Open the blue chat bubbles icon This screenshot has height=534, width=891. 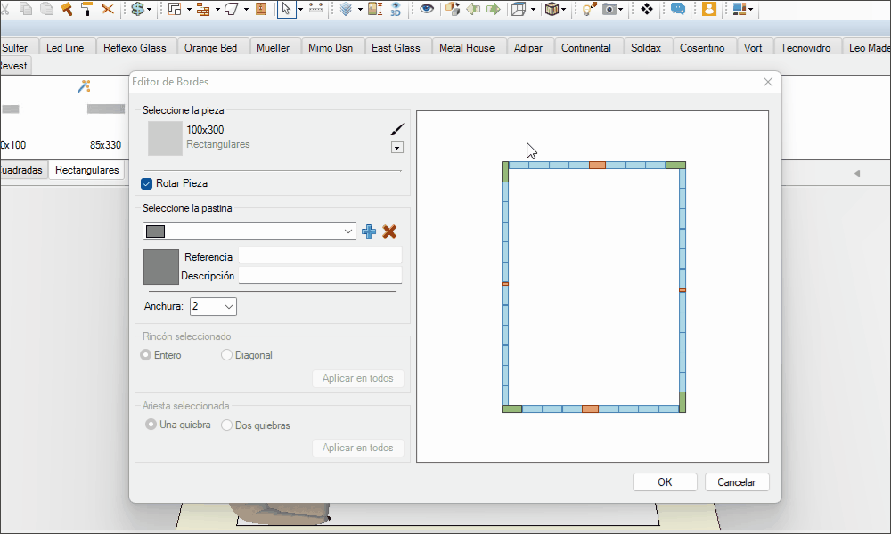tap(678, 9)
